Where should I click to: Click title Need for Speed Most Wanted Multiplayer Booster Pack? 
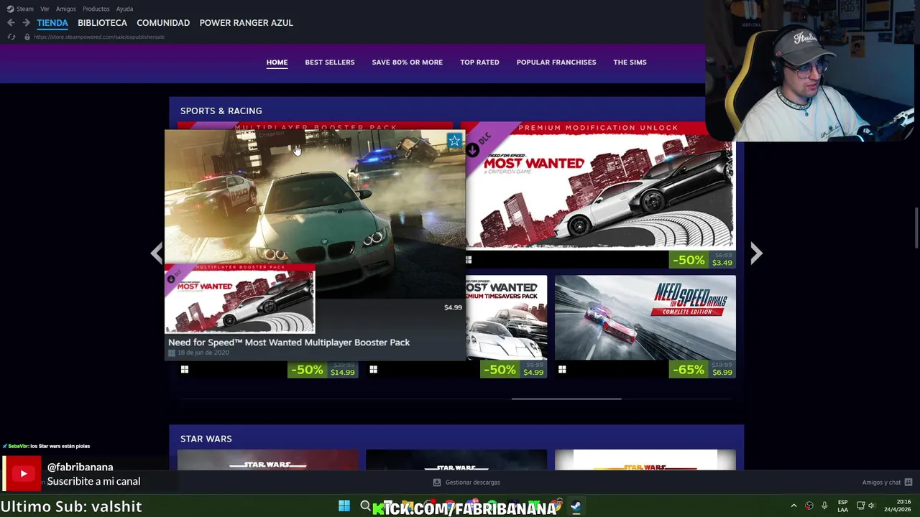[x=289, y=343]
